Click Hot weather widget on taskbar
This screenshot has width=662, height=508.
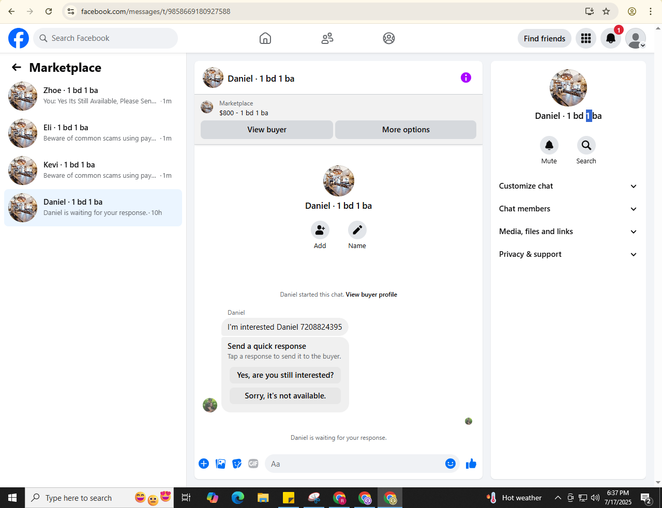point(514,498)
